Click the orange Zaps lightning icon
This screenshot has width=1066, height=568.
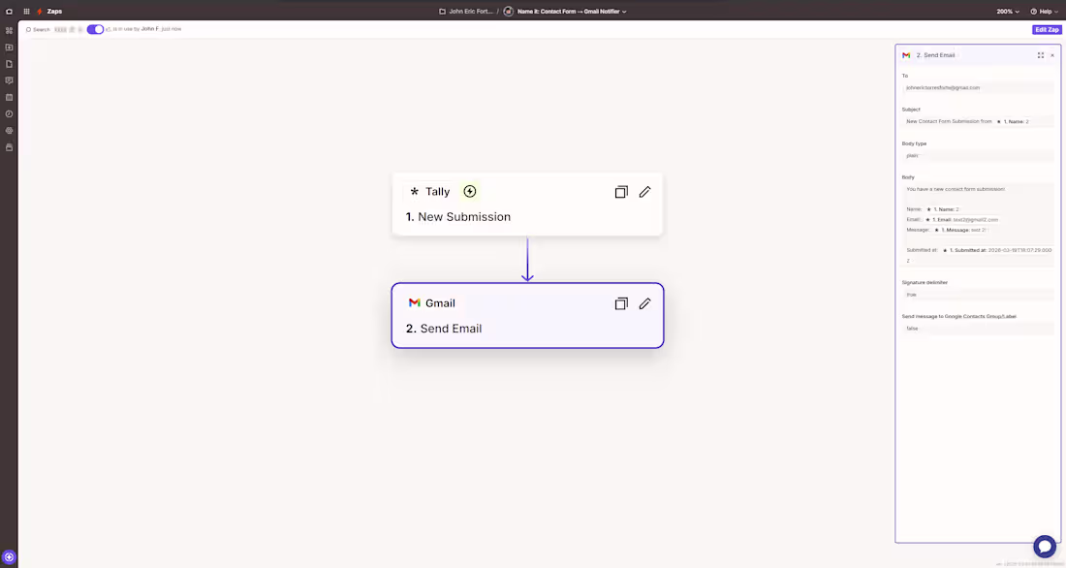[39, 11]
